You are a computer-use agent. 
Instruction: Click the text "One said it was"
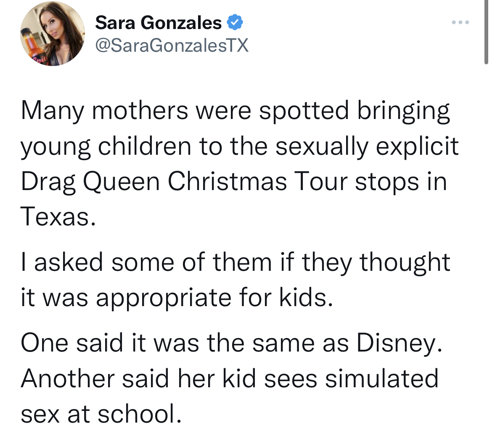[x=110, y=343]
